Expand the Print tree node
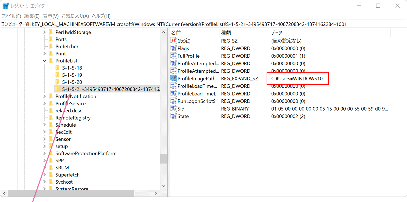This screenshot has width=407, height=202. pos(44,53)
